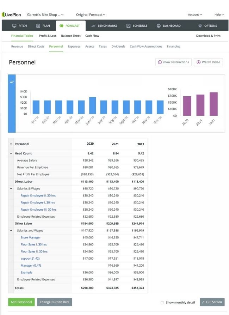The height and width of the screenshot is (315, 229).
Task: Switch to the Expenses tab
Action: tap(74, 47)
